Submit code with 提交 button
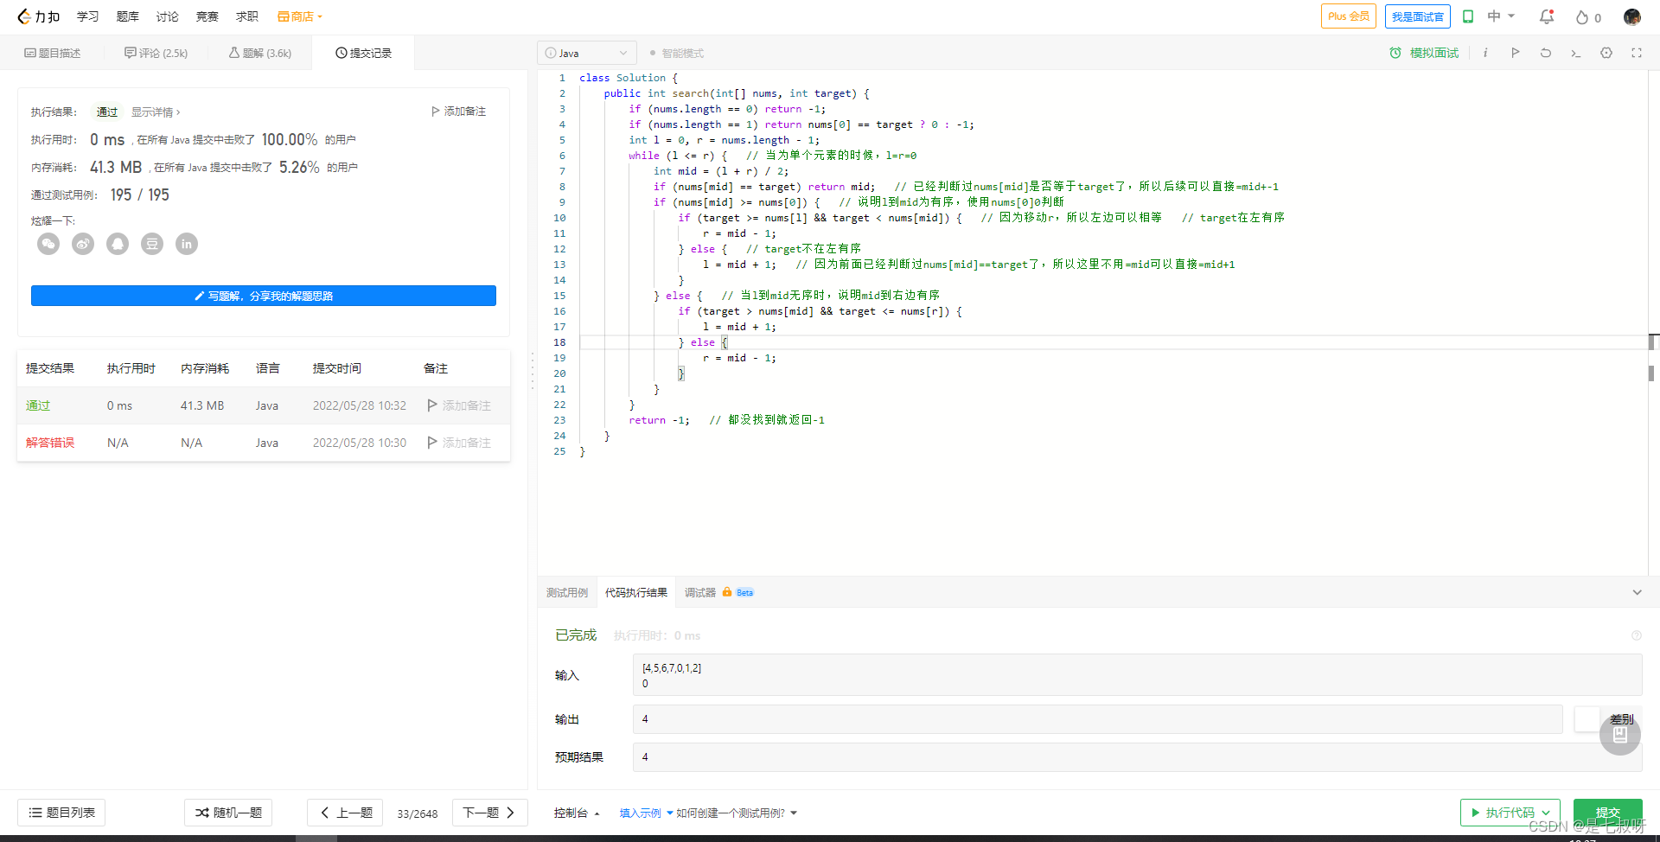Screen dimensions: 1660x842 [1607, 813]
